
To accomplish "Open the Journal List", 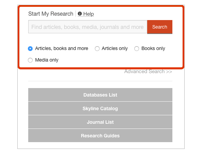I will coord(100,122).
